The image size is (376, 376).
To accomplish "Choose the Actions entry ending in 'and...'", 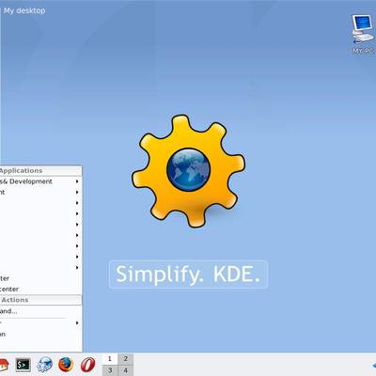I will click(x=40, y=311).
